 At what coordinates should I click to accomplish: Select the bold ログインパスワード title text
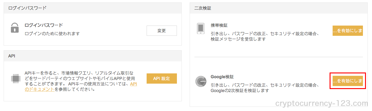pos(44,25)
